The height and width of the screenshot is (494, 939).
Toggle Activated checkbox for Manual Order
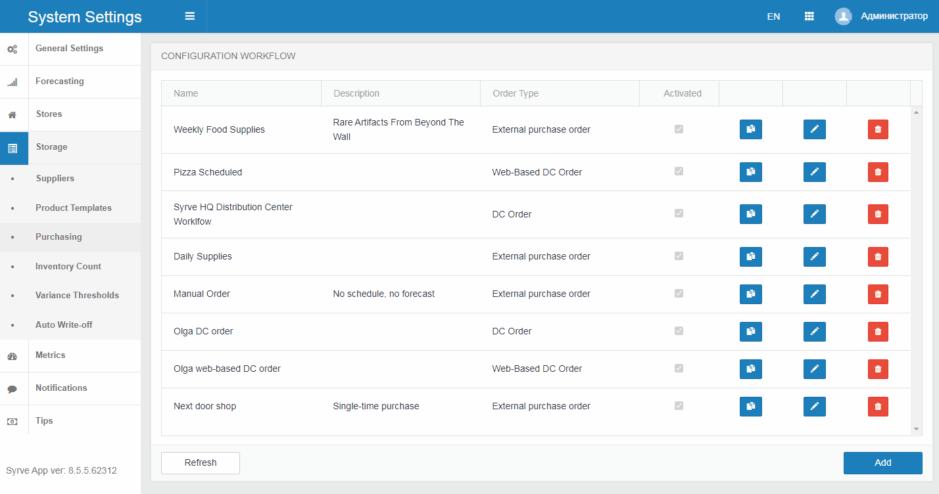point(679,294)
